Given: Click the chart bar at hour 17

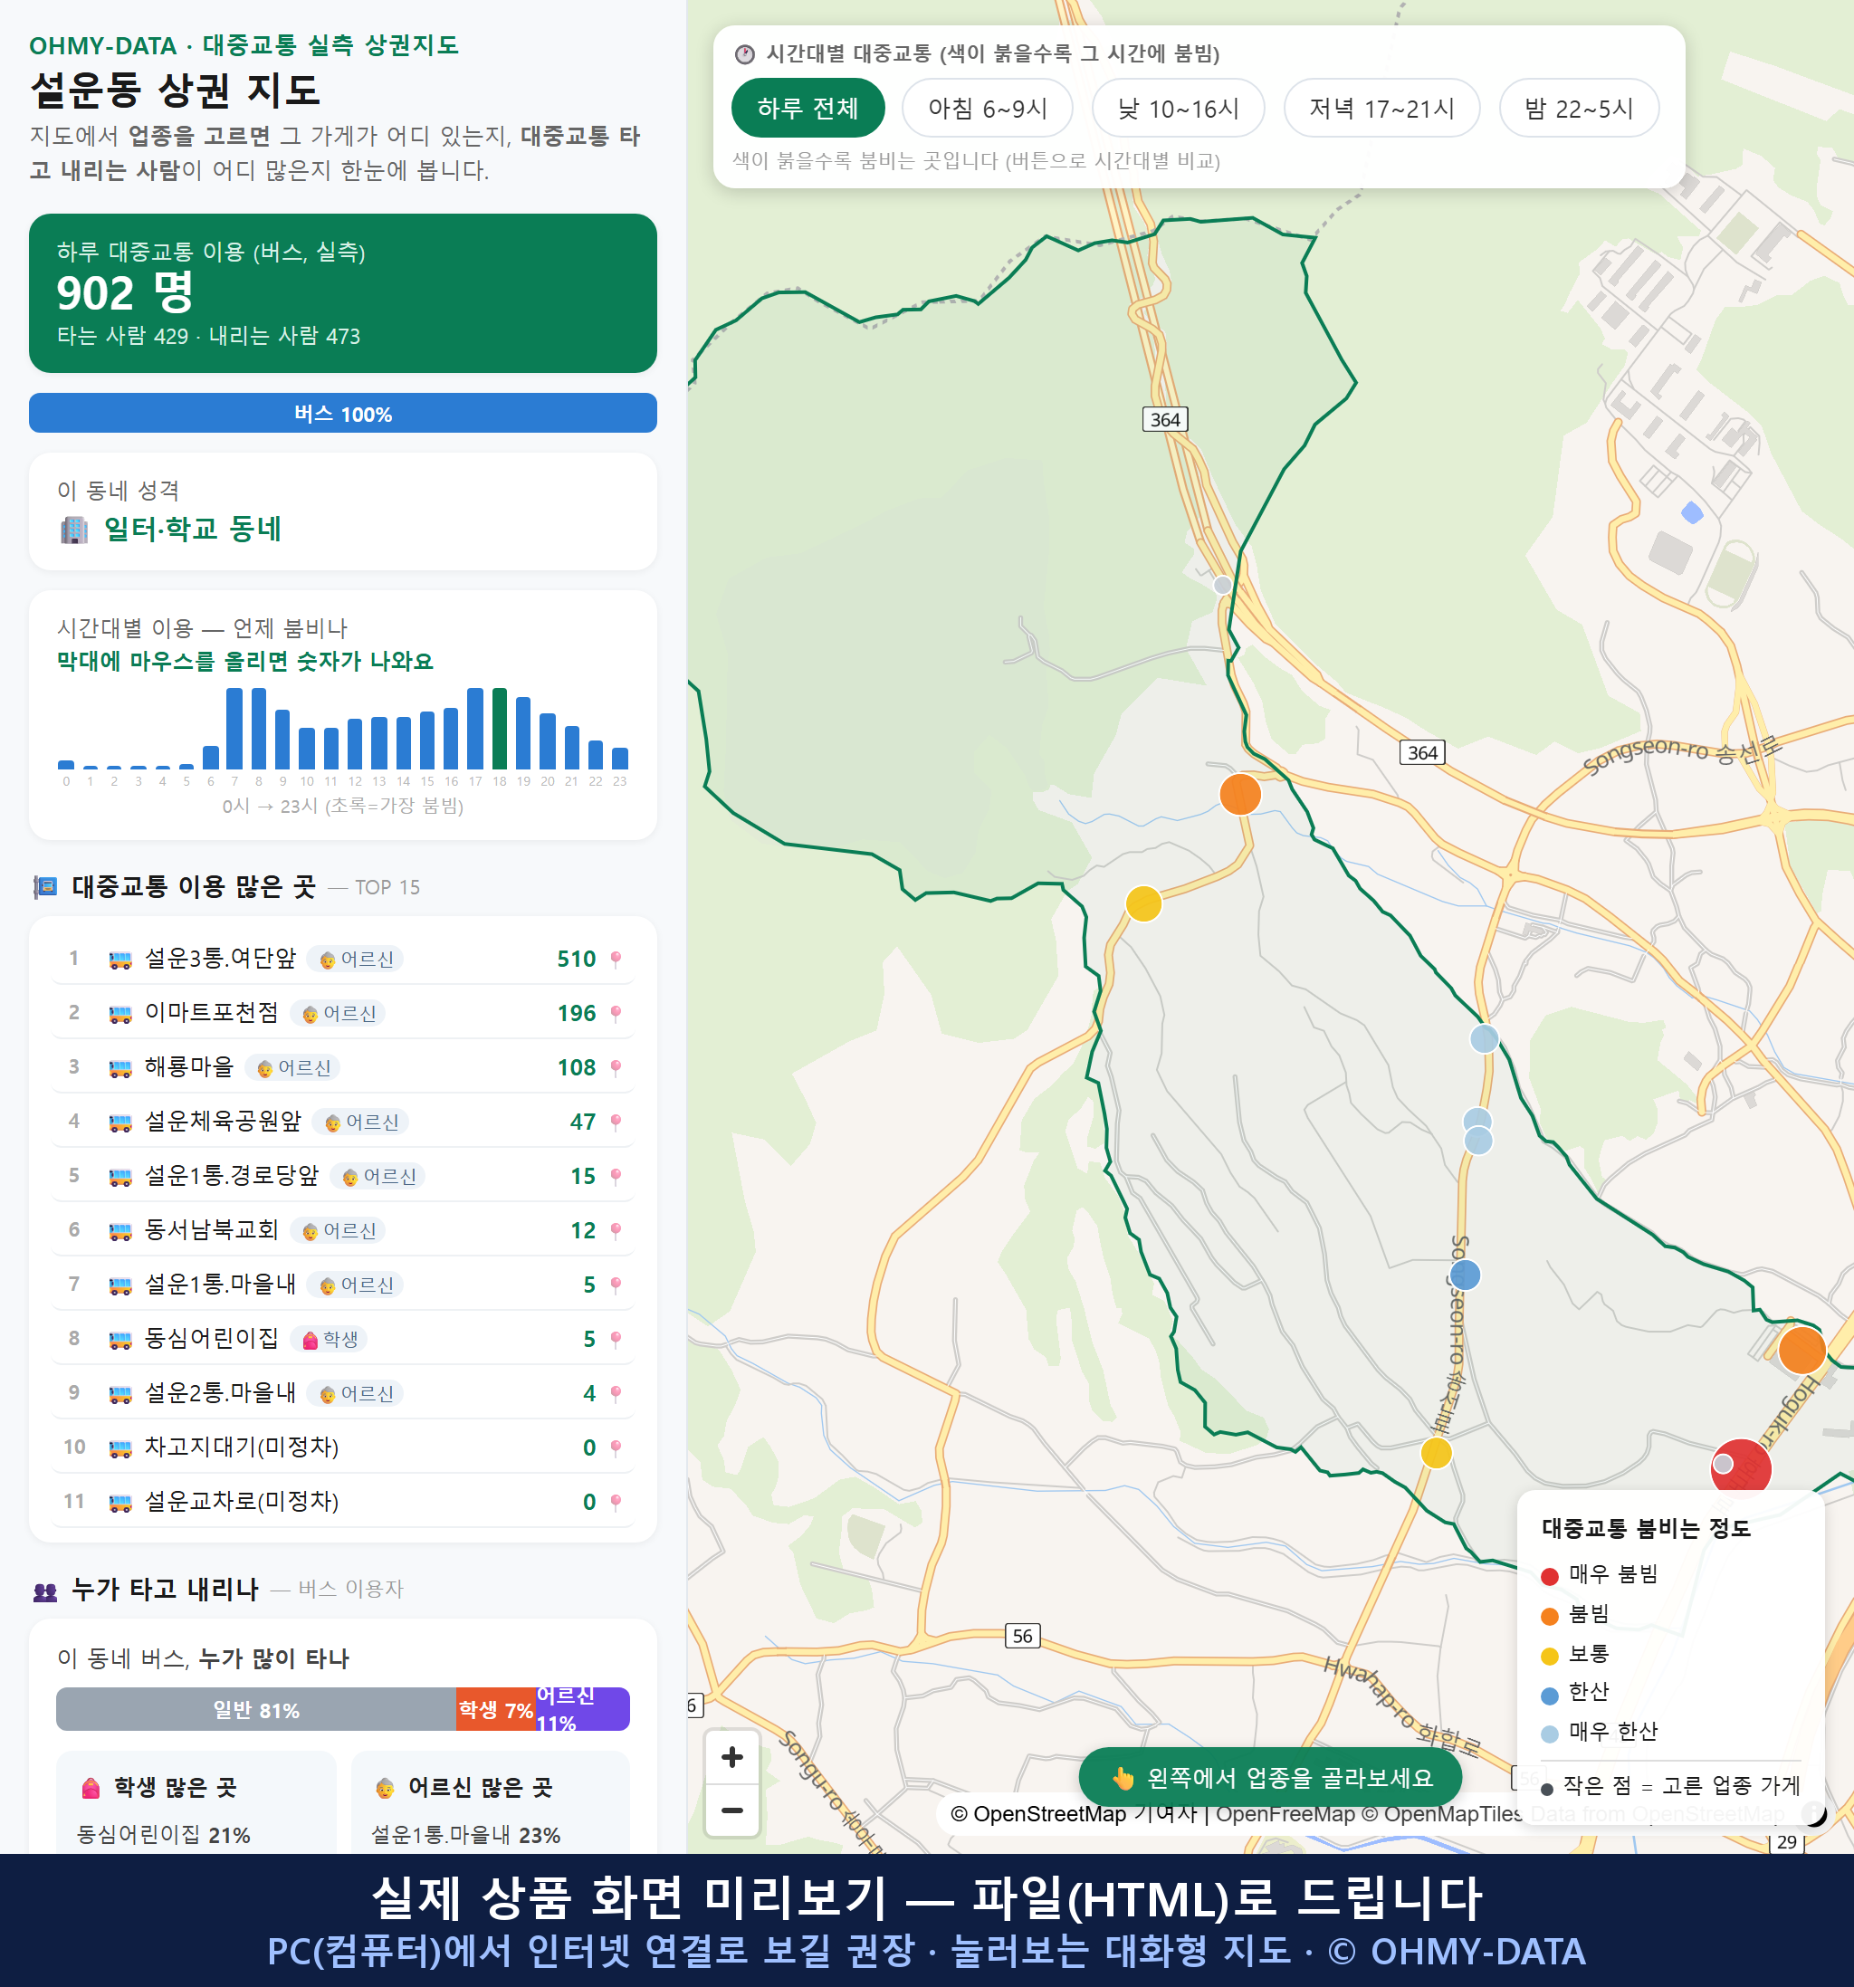Looking at the screenshot, I should pos(476,729).
